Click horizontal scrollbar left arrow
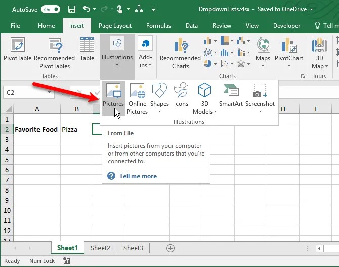This screenshot has height=267, width=339. [x=320, y=248]
